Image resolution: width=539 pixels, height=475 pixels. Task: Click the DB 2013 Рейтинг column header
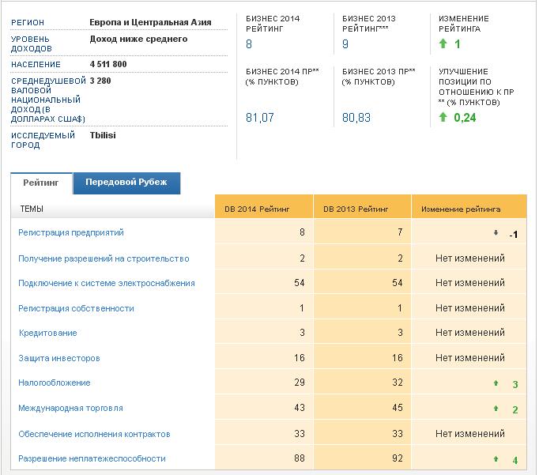(356, 209)
